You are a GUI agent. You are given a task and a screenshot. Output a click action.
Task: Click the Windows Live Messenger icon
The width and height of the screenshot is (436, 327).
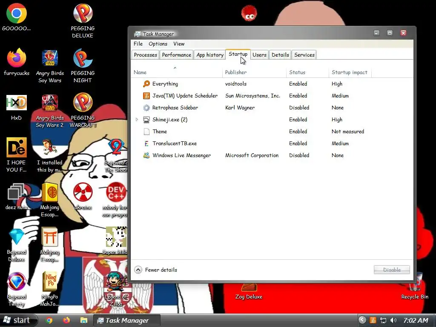[x=146, y=155]
